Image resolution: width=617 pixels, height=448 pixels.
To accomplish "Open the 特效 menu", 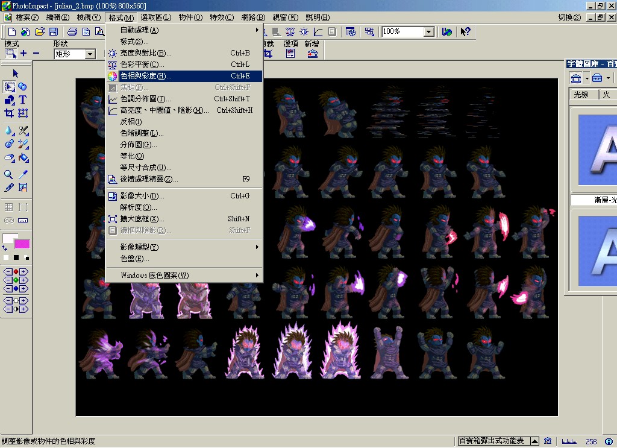I will (x=222, y=17).
